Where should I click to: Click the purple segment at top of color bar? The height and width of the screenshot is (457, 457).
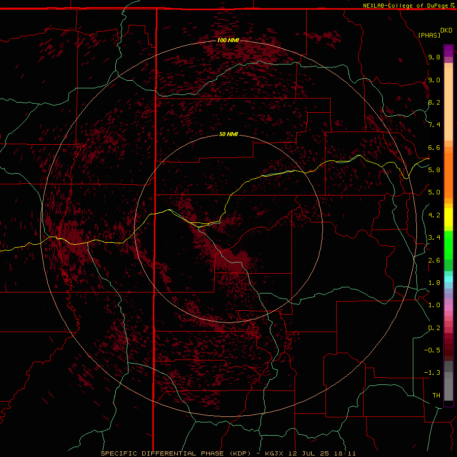click(448, 51)
